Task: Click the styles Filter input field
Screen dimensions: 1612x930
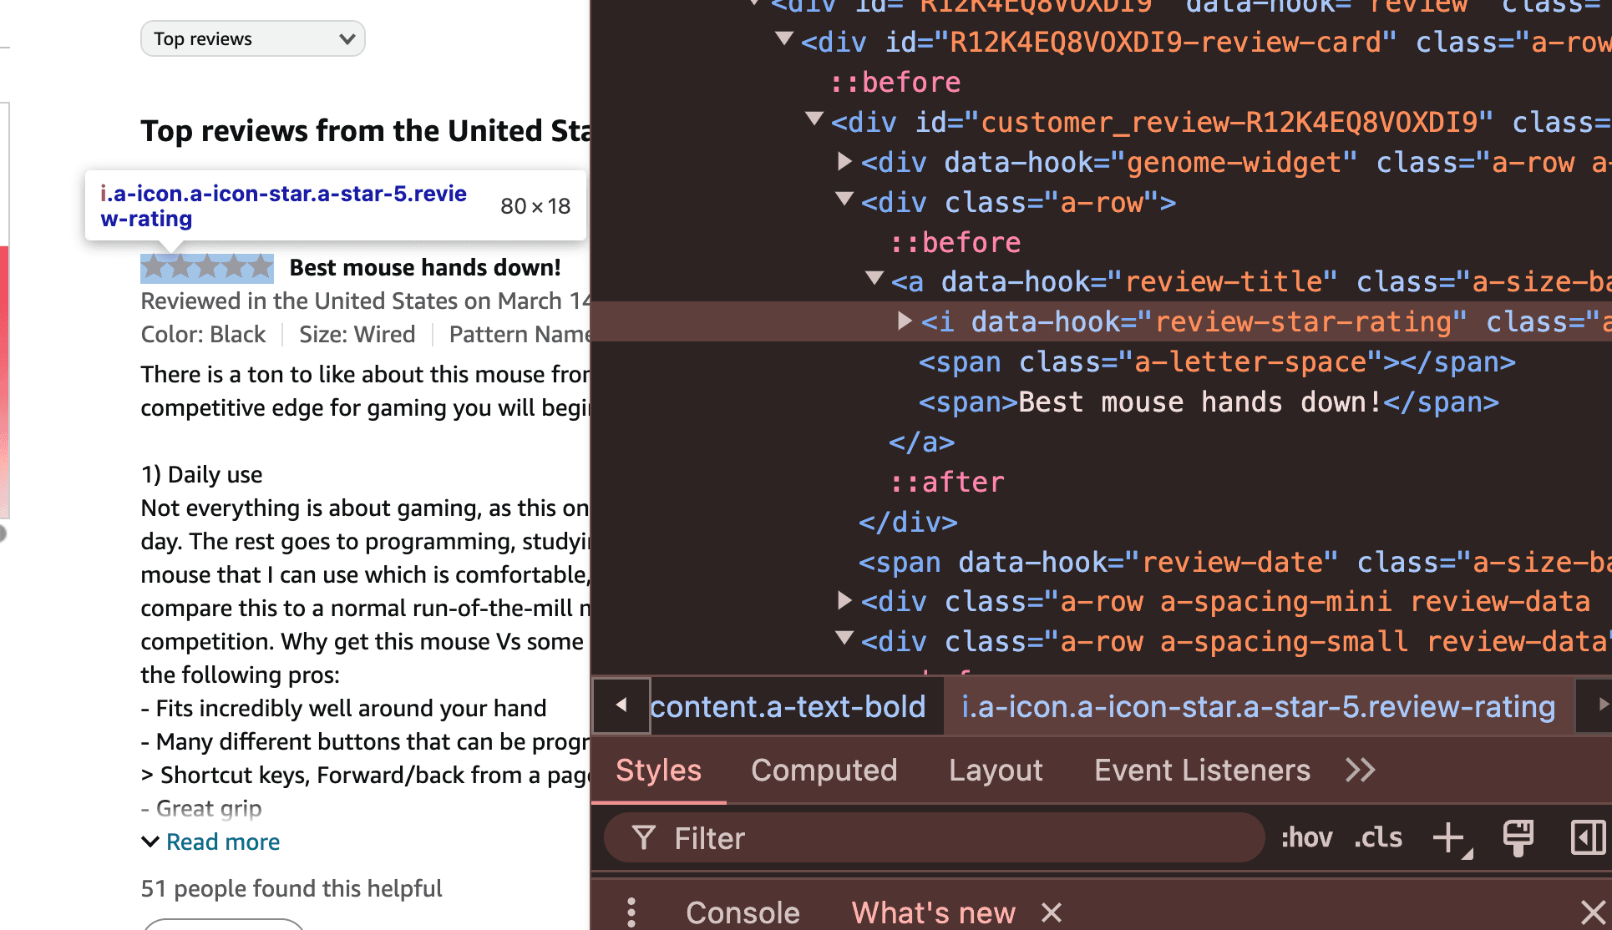Action: (934, 837)
